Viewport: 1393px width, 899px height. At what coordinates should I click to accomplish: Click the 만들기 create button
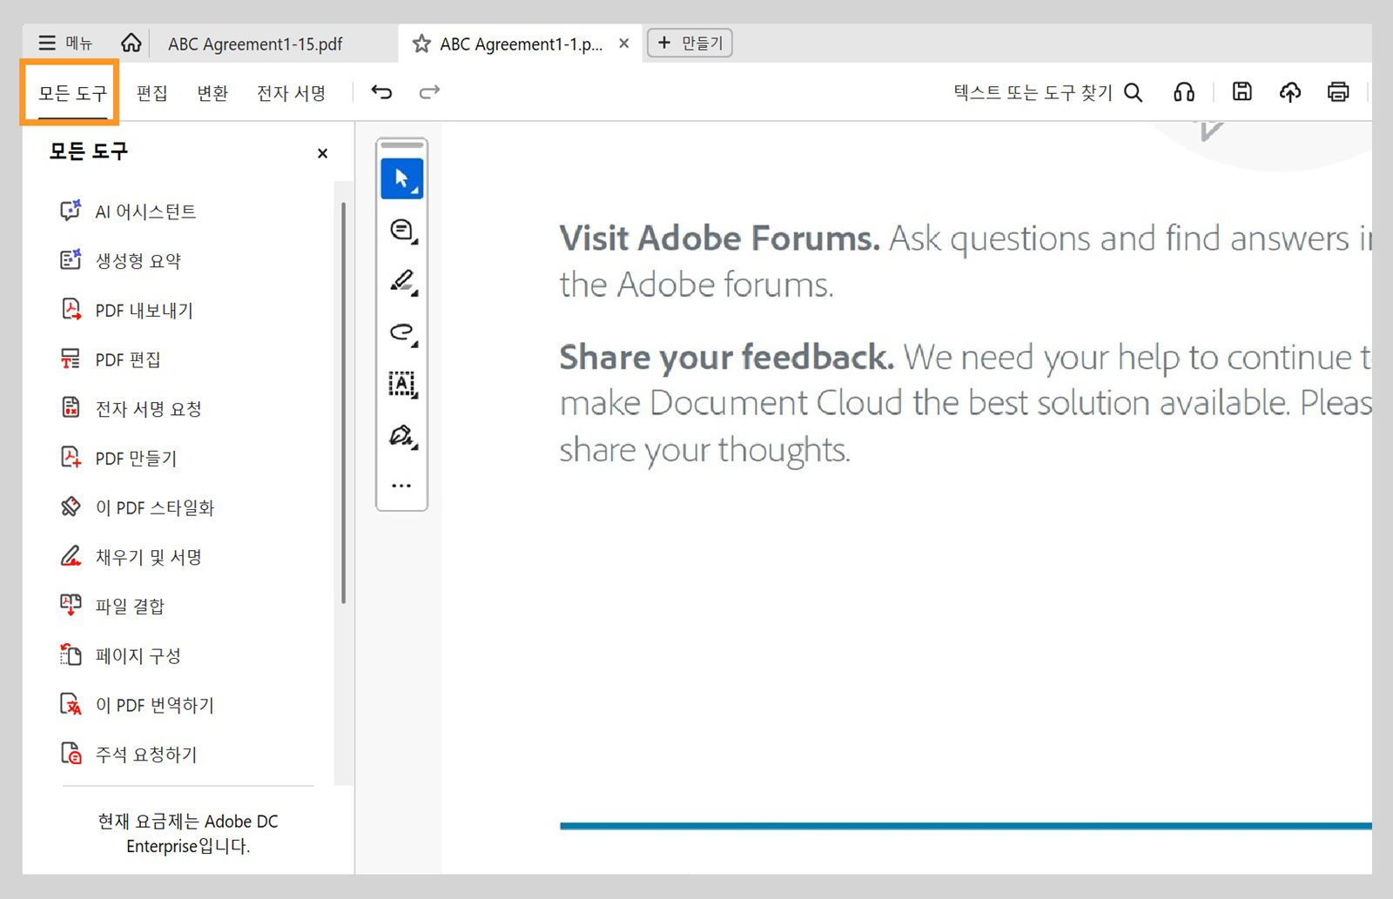(x=690, y=43)
